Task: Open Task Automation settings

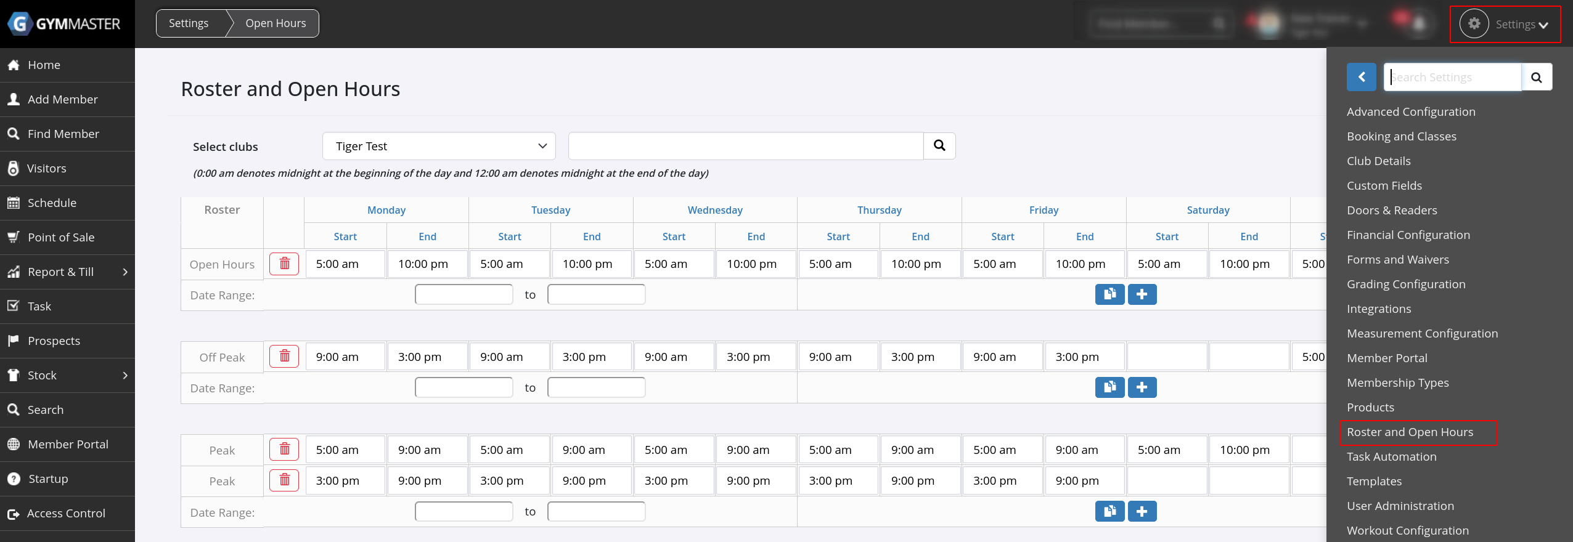Action: point(1392,457)
